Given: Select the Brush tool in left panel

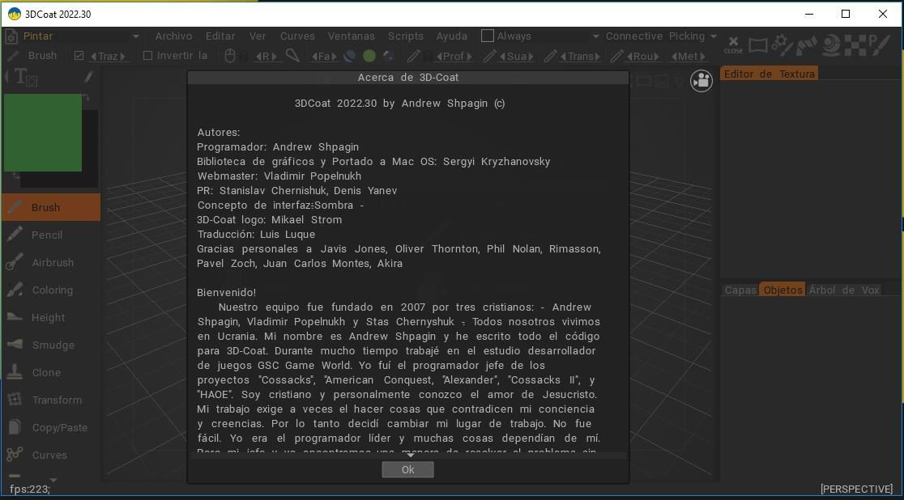Looking at the screenshot, I should (x=51, y=207).
